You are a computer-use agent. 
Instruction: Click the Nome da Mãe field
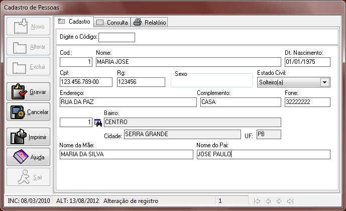coord(126,154)
